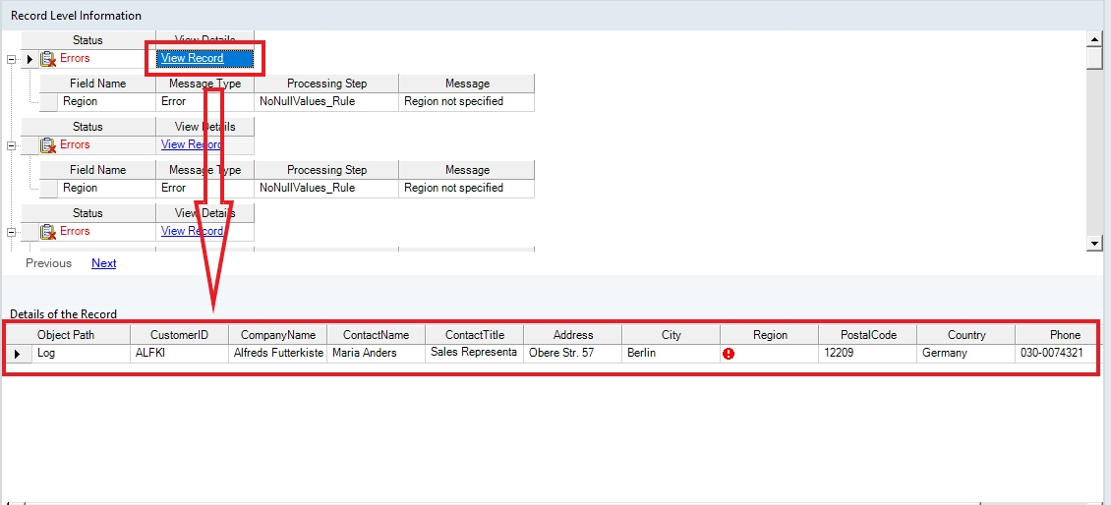Image resolution: width=1111 pixels, height=505 pixels.
Task: Select the Maria Anders contact name cell
Action: coord(376,353)
